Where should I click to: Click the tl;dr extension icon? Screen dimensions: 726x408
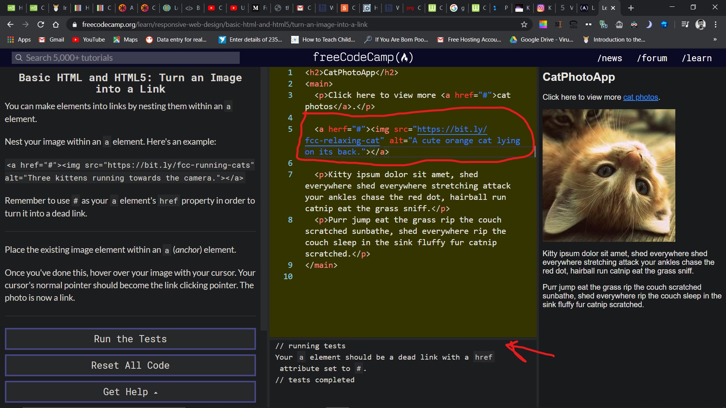[x=603, y=24]
